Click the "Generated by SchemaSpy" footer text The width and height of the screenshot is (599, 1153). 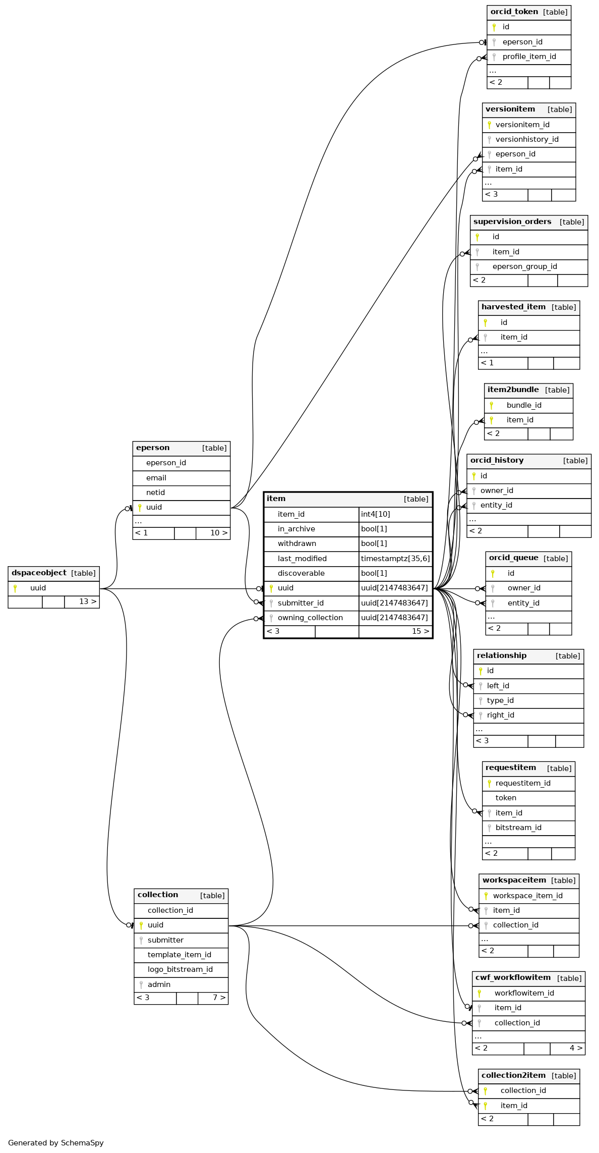[55, 1143]
